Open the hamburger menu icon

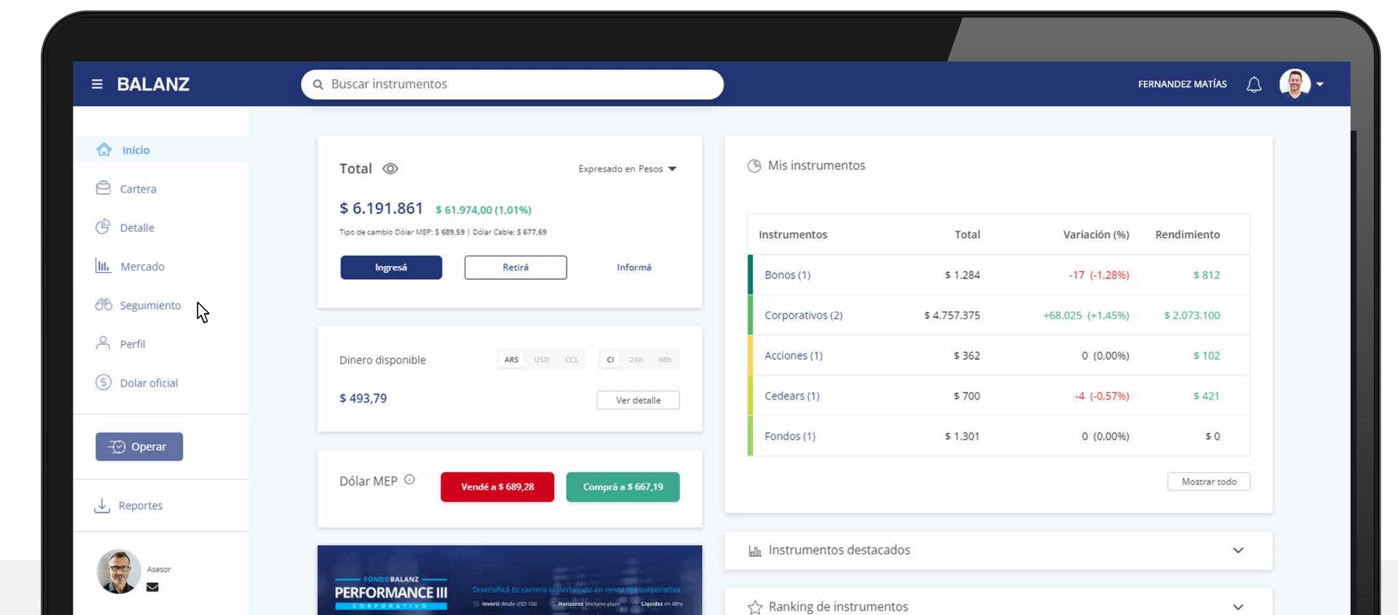click(97, 84)
